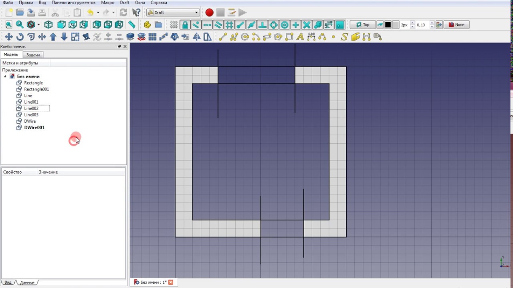
Task: Select the ShapeString tool
Action: 344,37
